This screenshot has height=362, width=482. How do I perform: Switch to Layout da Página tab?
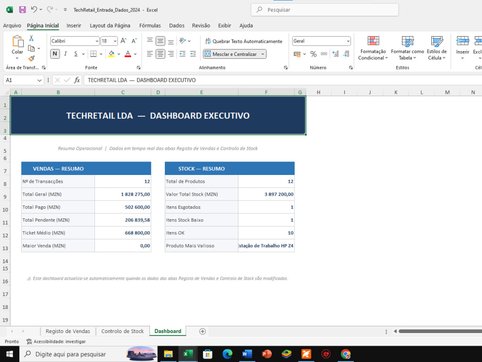click(110, 26)
